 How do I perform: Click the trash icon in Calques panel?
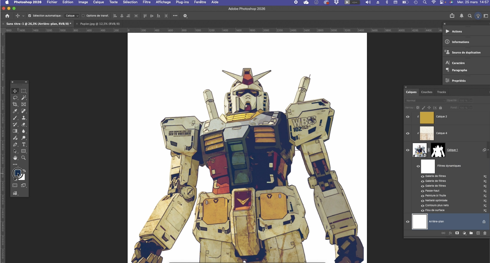[x=485, y=233]
